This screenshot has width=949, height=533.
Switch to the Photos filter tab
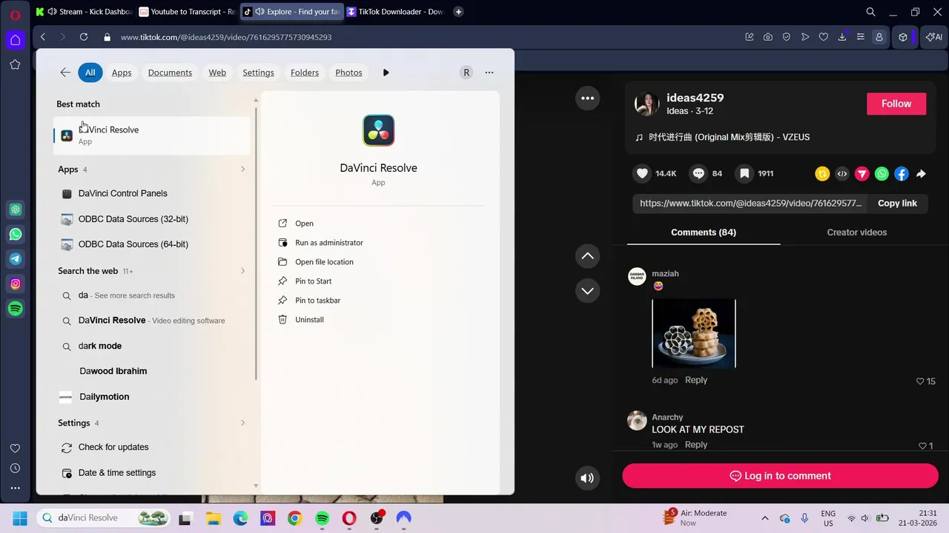(x=348, y=73)
